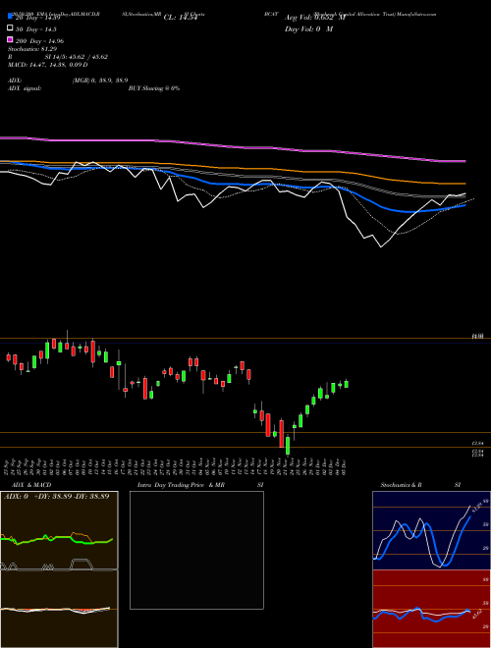Image resolution: width=491 pixels, height=648 pixels.
Task: Open the lower MACD chart panel
Action: coord(59,609)
